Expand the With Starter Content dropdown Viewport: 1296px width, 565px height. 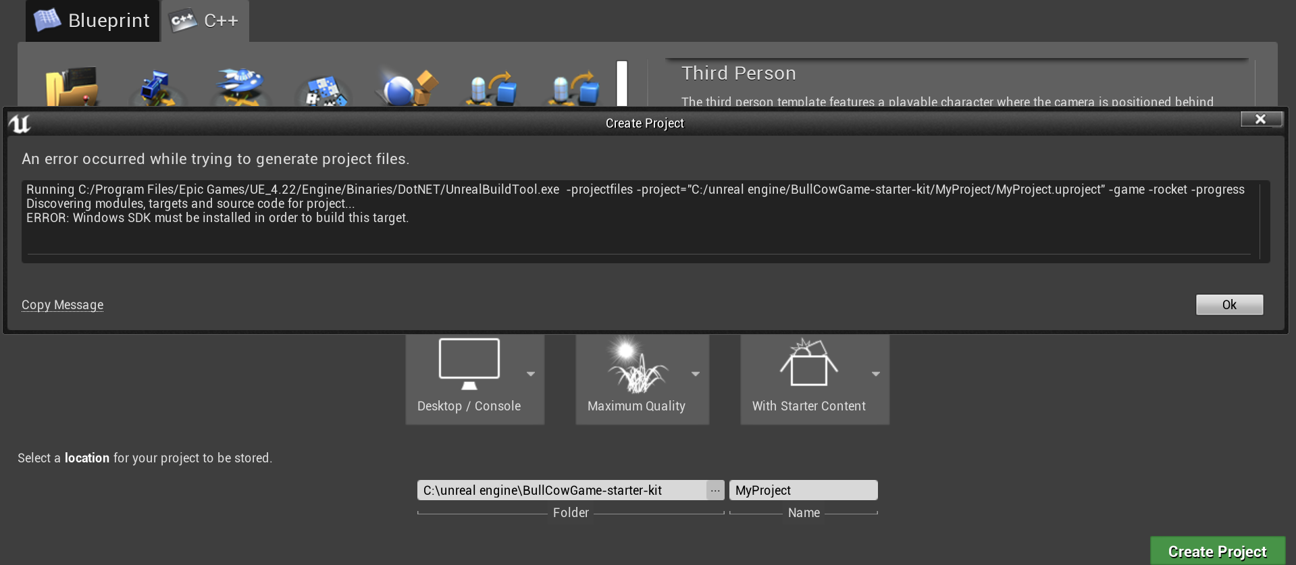[x=814, y=379]
